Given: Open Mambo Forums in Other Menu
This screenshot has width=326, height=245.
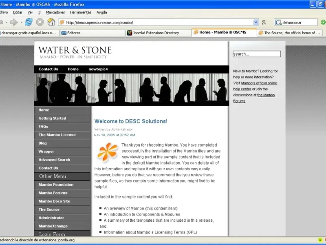Looking at the screenshot, I should [x=62, y=193].
